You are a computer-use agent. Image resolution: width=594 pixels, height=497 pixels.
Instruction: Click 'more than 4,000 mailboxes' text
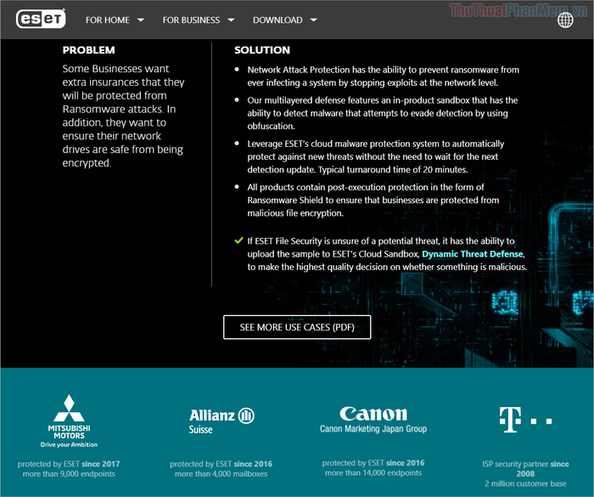(221, 474)
